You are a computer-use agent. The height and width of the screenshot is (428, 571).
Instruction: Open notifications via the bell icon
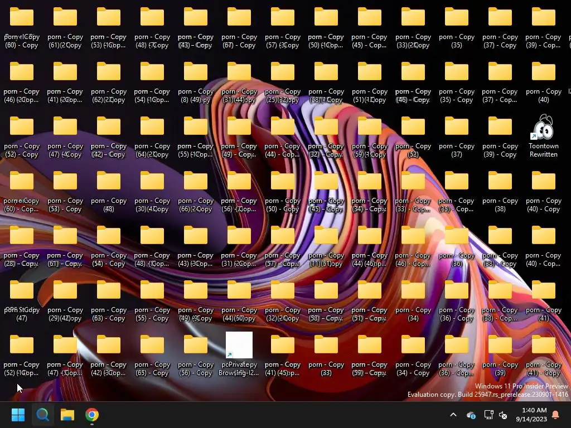tap(556, 415)
